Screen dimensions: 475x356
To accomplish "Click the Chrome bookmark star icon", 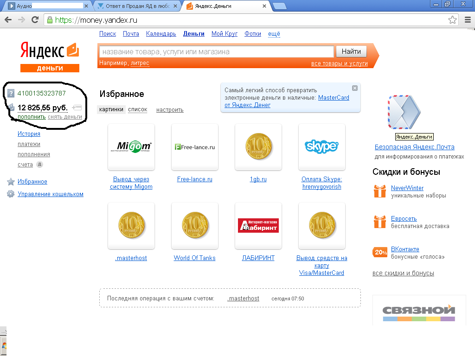I will (x=452, y=20).
